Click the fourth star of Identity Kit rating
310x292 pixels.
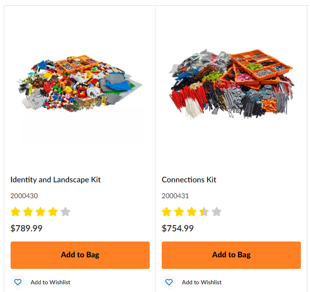tap(53, 212)
